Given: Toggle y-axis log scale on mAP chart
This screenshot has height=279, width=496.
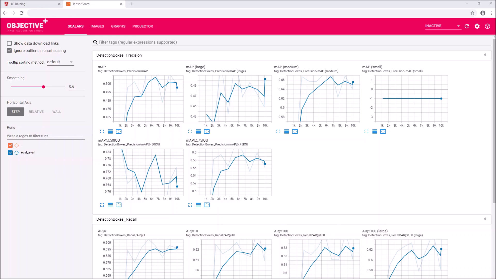Looking at the screenshot, I should pos(110,131).
